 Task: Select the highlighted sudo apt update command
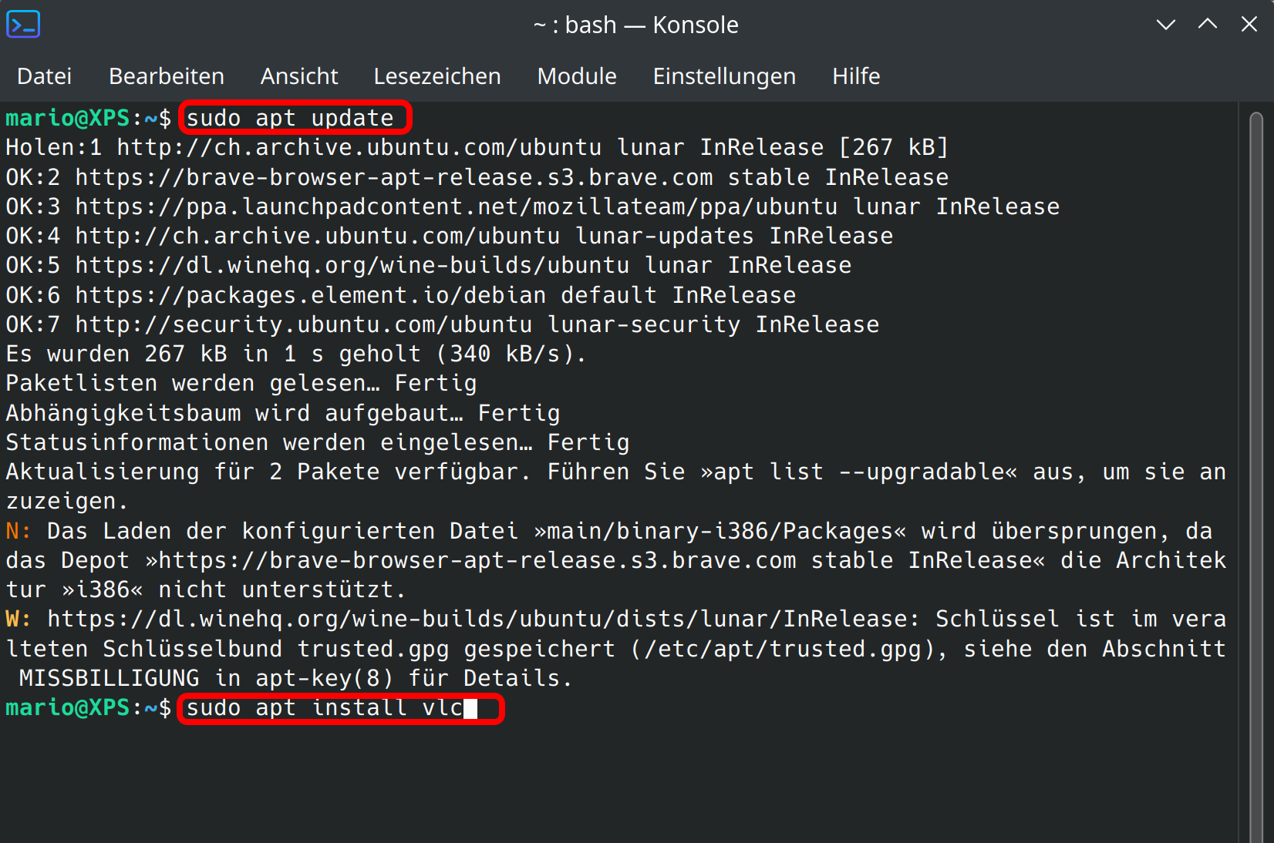[295, 117]
